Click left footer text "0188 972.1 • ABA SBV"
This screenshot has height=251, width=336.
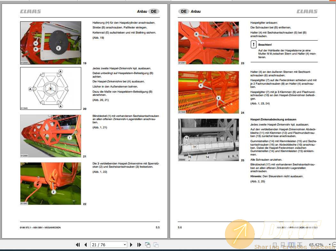pos(40,227)
